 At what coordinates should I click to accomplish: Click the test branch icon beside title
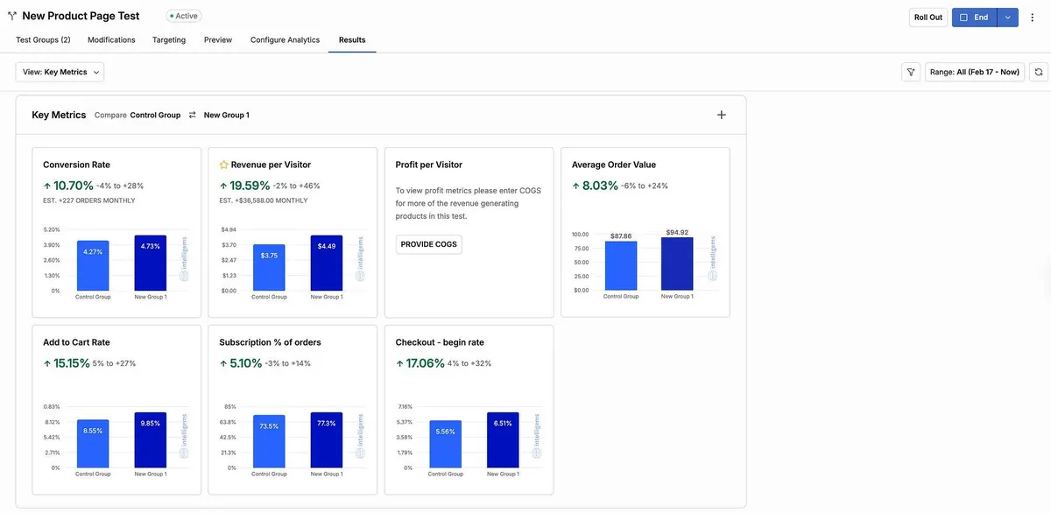pyautogui.click(x=12, y=17)
